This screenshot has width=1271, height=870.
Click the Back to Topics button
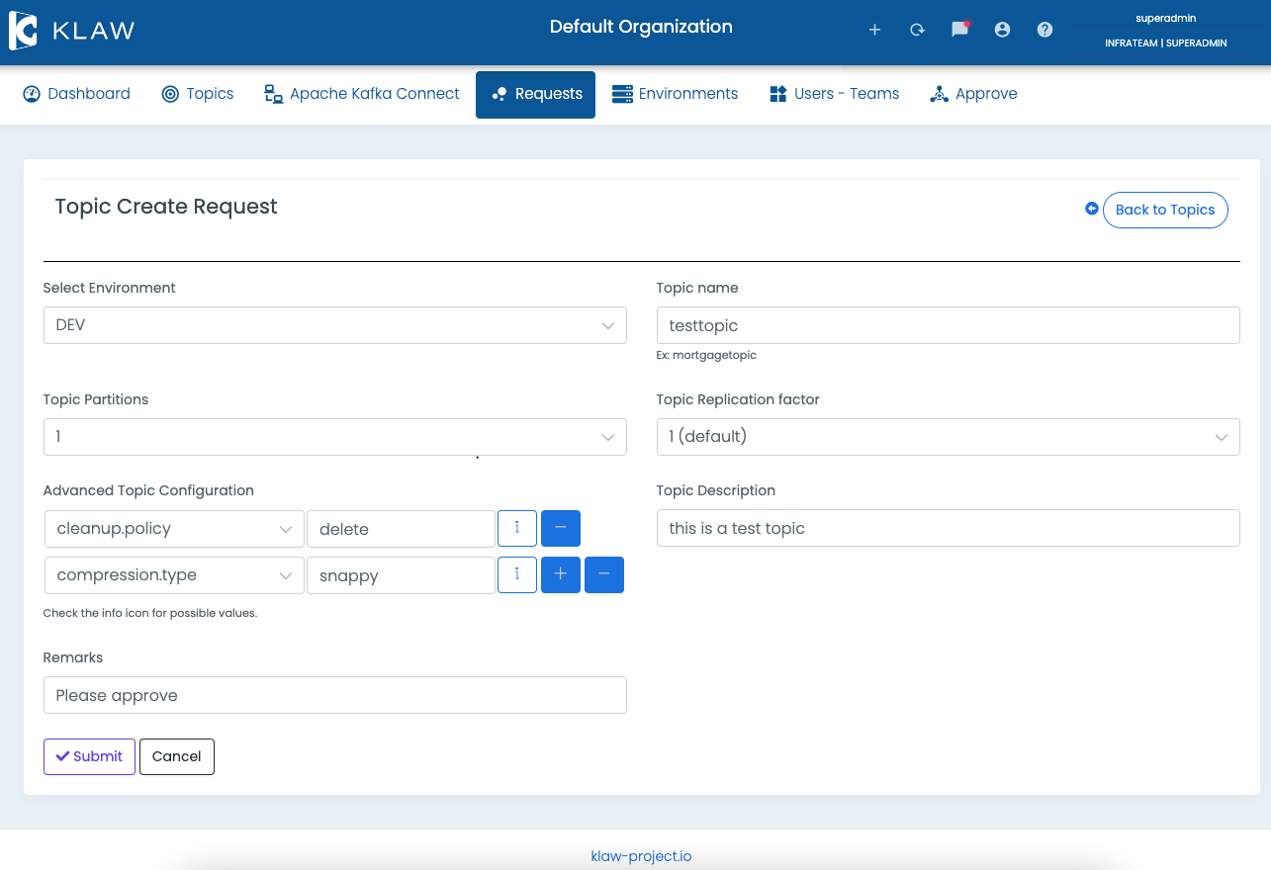(1164, 210)
